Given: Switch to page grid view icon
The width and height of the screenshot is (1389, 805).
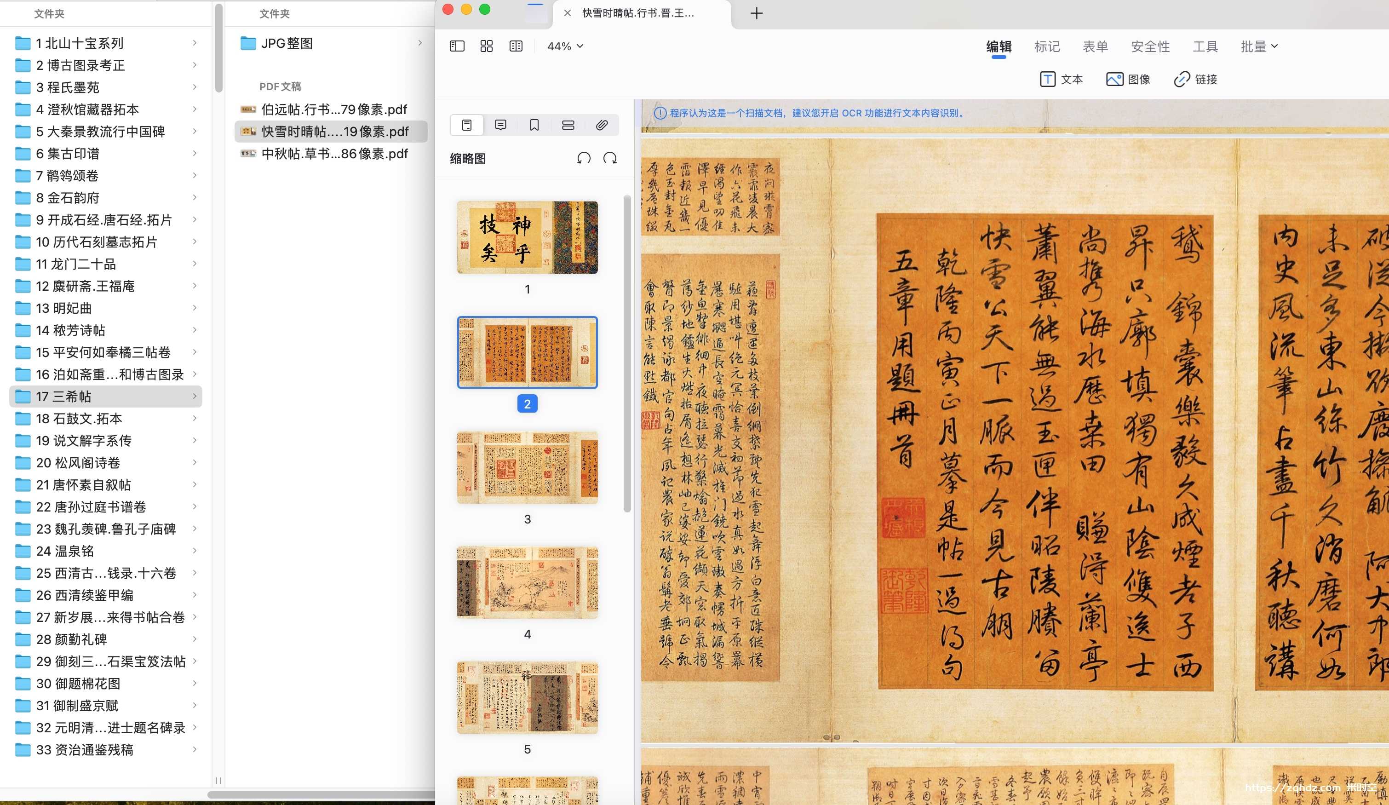Looking at the screenshot, I should 486,46.
